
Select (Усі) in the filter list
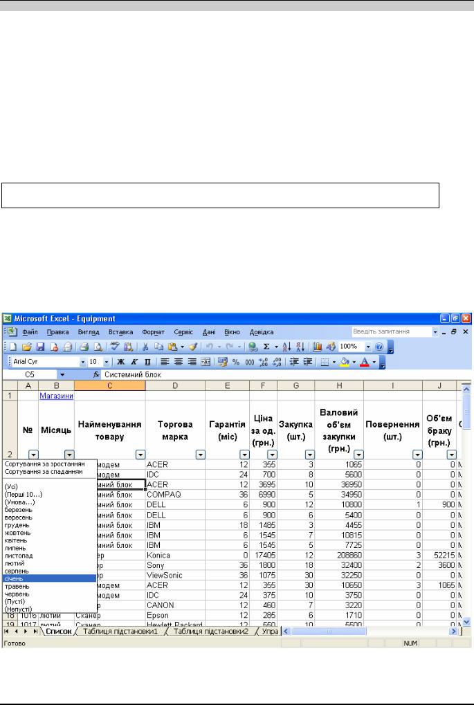tap(11, 487)
